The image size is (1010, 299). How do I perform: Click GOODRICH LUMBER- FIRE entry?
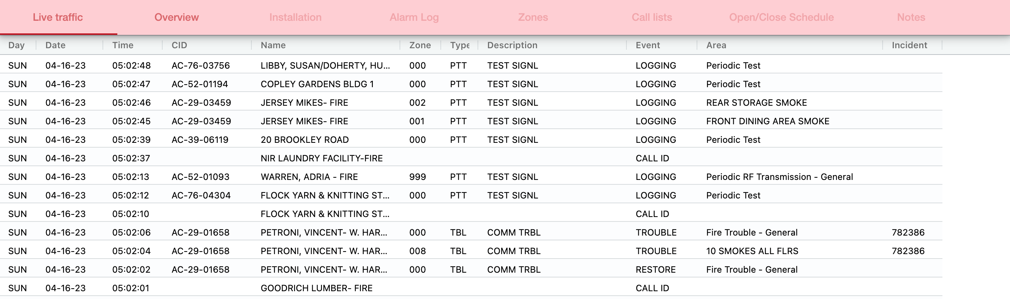point(316,288)
